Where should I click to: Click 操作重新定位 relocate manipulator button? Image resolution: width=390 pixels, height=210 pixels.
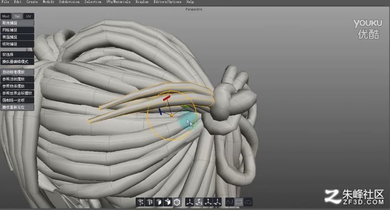click(x=17, y=107)
